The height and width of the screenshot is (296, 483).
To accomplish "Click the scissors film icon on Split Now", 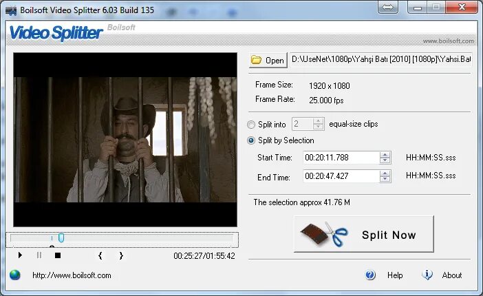I will pos(324,234).
